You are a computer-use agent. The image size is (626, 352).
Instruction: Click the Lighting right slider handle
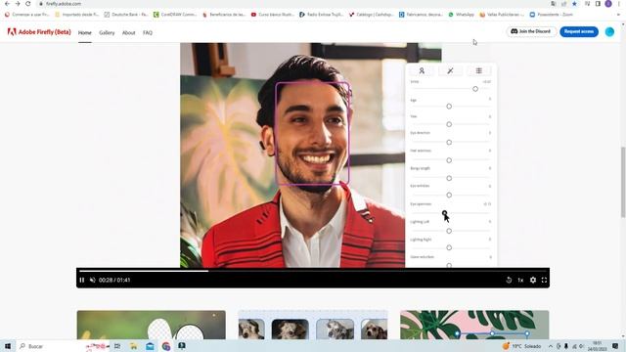tap(449, 247)
